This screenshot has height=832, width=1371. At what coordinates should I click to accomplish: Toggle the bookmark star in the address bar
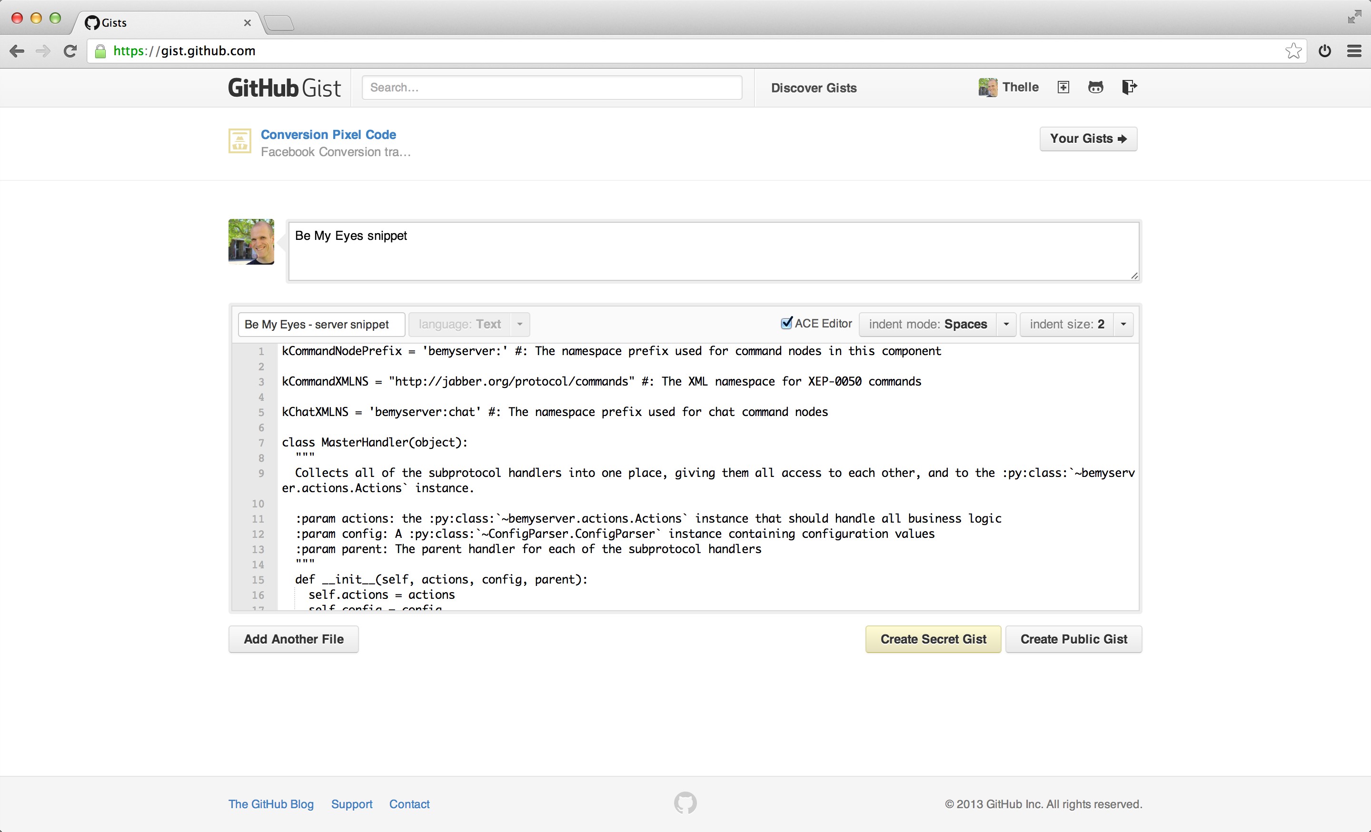(1294, 50)
